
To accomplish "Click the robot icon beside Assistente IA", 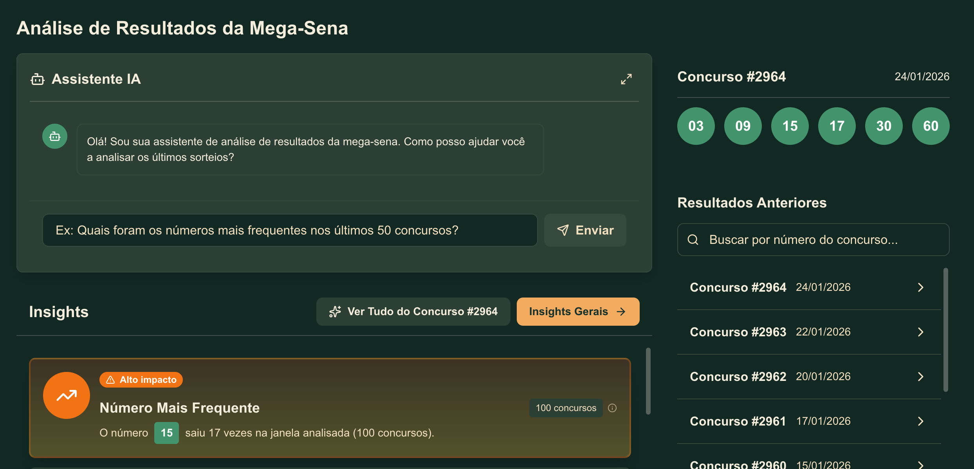I will (x=38, y=79).
